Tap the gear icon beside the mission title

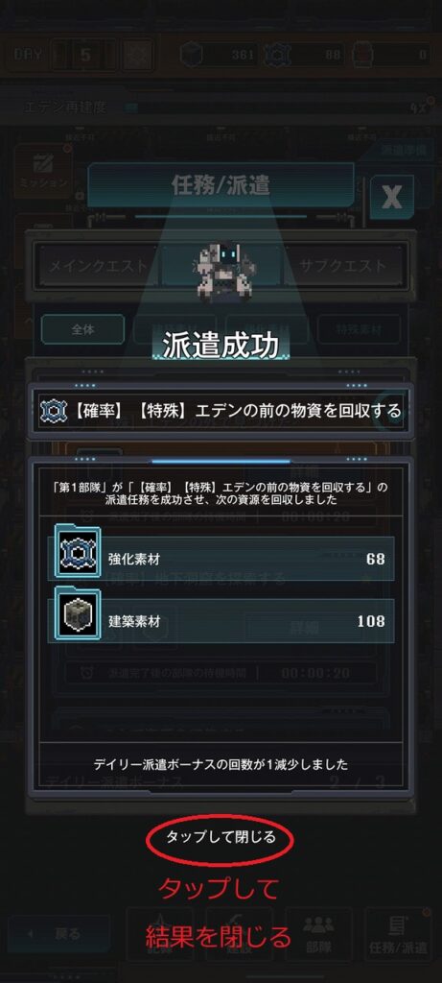(53, 411)
